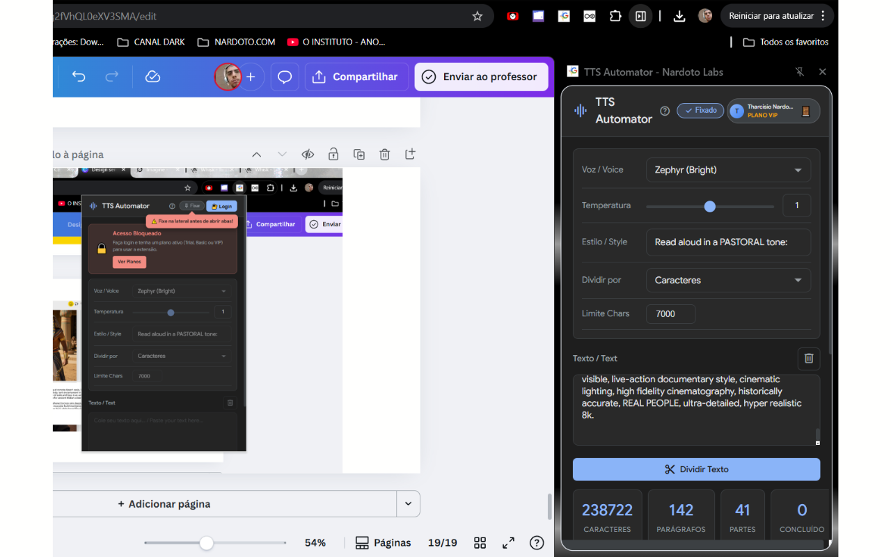The height and width of the screenshot is (557, 891).
Task: Open the CANAL DARK bookmarks folder
Action: [x=150, y=42]
